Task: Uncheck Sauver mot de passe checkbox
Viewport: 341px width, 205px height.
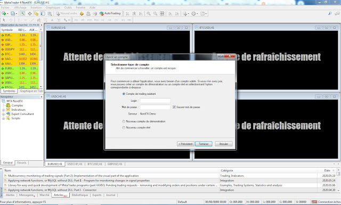Action: [x=174, y=107]
